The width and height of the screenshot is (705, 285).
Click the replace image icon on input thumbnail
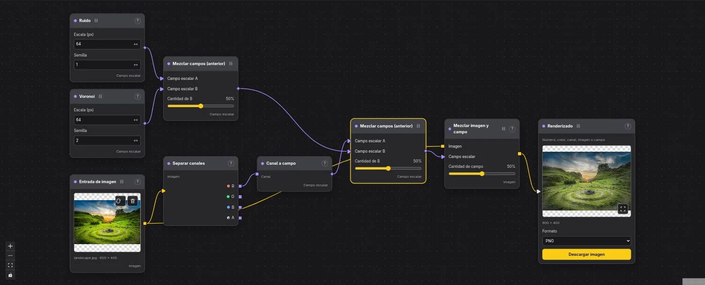coord(118,201)
